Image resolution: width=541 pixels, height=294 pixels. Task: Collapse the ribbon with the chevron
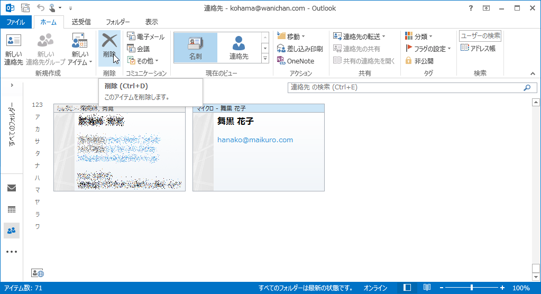pos(533,73)
